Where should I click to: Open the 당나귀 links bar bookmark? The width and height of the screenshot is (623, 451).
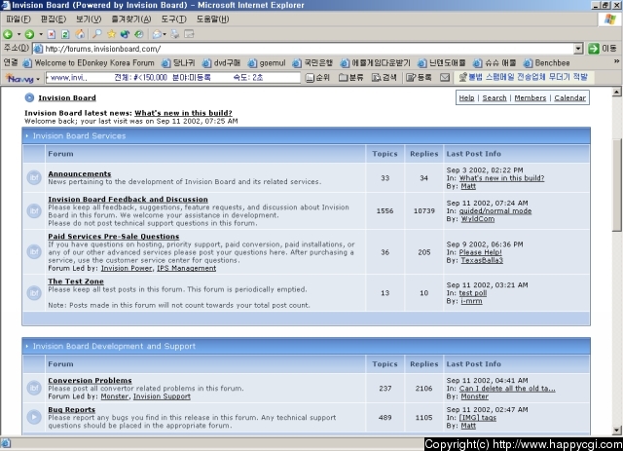(178, 63)
